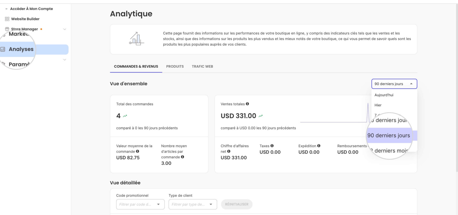Screen dimensions: 458x215
Task: Click the 3.00 average articles value
Action: 166,163
